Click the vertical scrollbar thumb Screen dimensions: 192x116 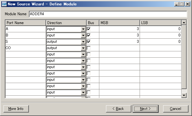pos(184,57)
